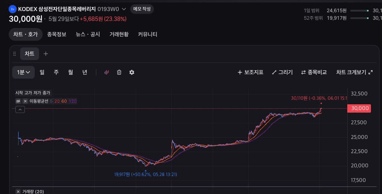This screenshot has height=194, width=382.
Task: Select the 월 monthly interval
Action: pyautogui.click(x=70, y=72)
